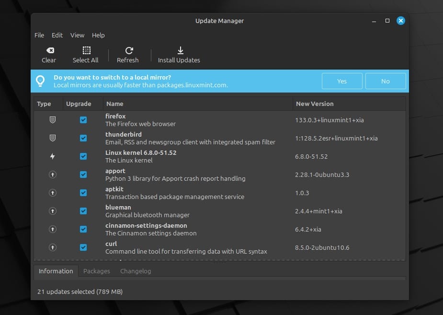Switch to the Changelog tab

(136, 271)
